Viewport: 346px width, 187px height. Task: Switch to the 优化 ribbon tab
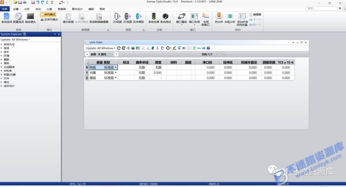(38, 9)
